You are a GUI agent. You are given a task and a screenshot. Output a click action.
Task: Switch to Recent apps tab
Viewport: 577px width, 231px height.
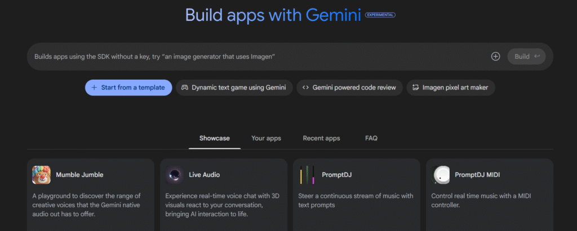click(x=321, y=138)
